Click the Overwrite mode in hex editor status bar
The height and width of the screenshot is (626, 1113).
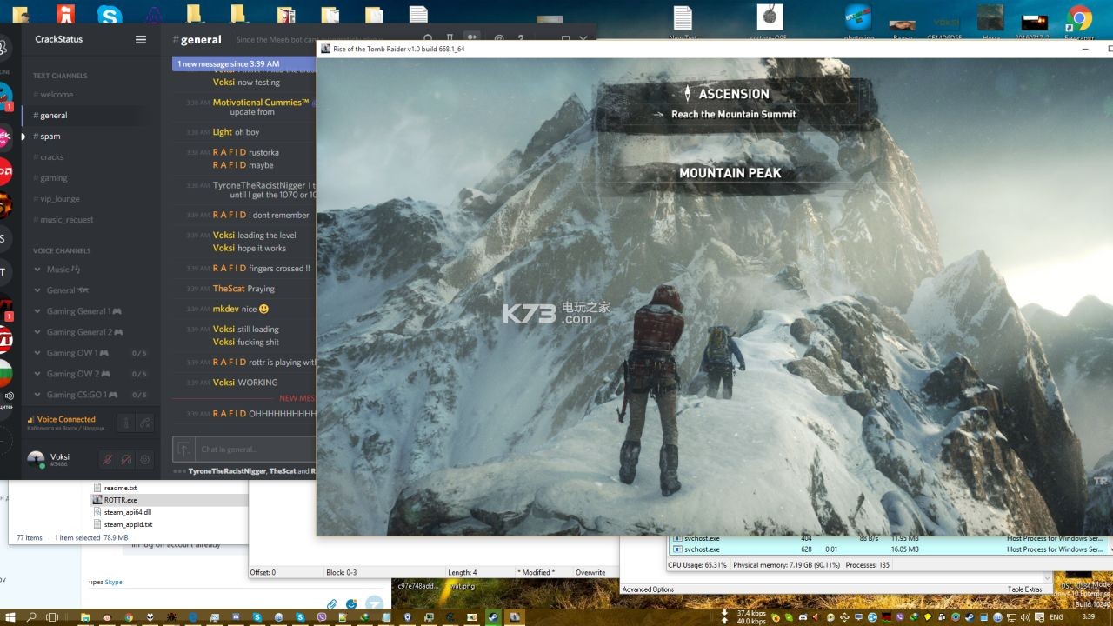point(590,572)
